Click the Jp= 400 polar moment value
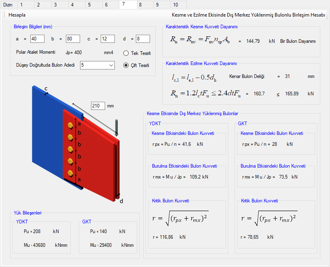 74,53
